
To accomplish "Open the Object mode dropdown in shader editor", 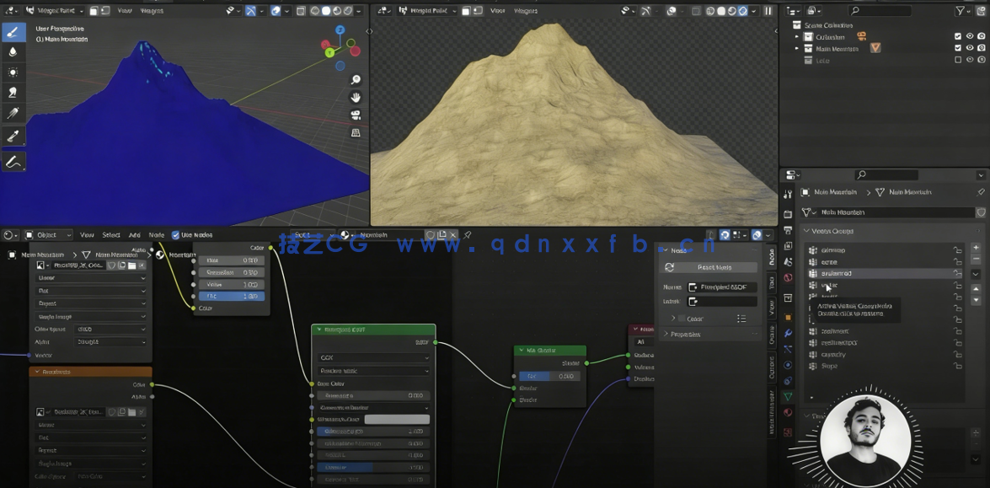I will [46, 234].
